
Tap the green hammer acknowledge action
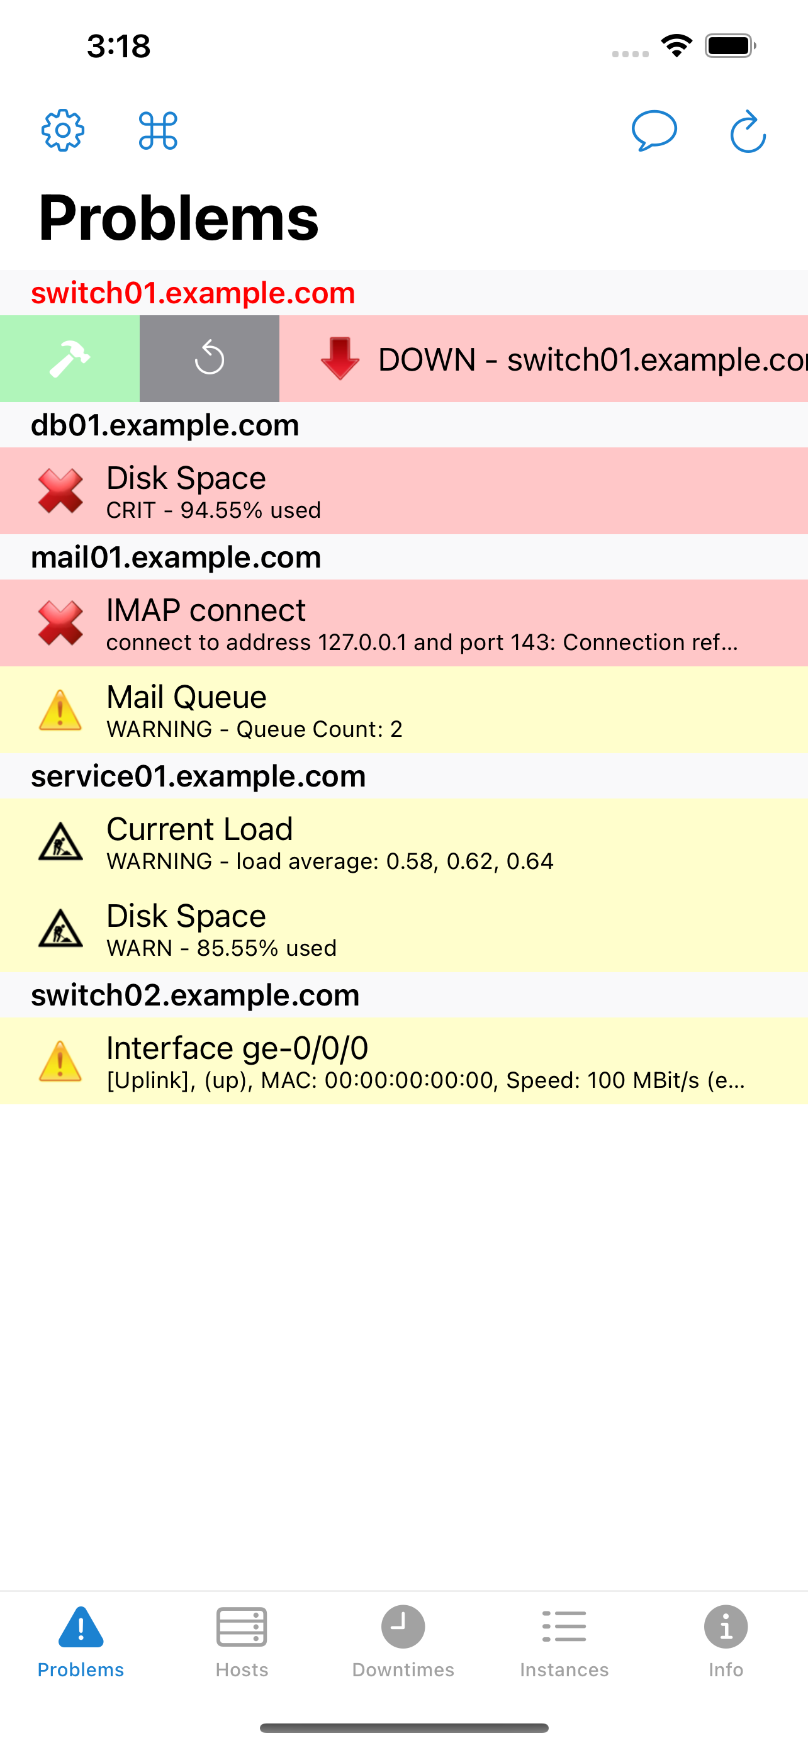tap(70, 358)
